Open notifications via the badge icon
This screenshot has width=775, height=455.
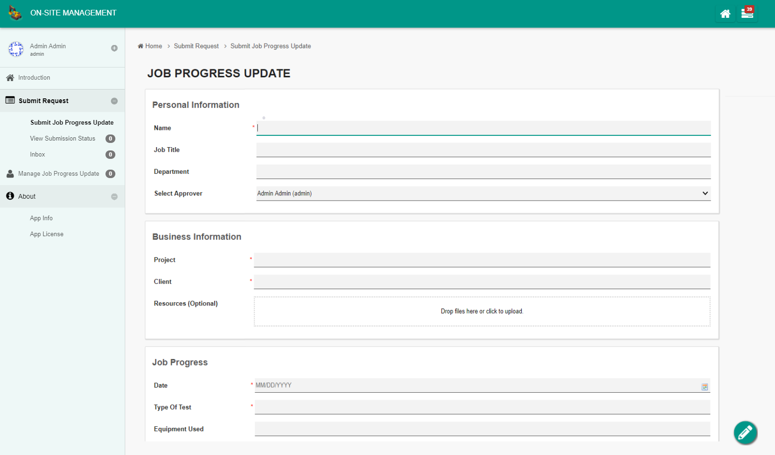[747, 13]
